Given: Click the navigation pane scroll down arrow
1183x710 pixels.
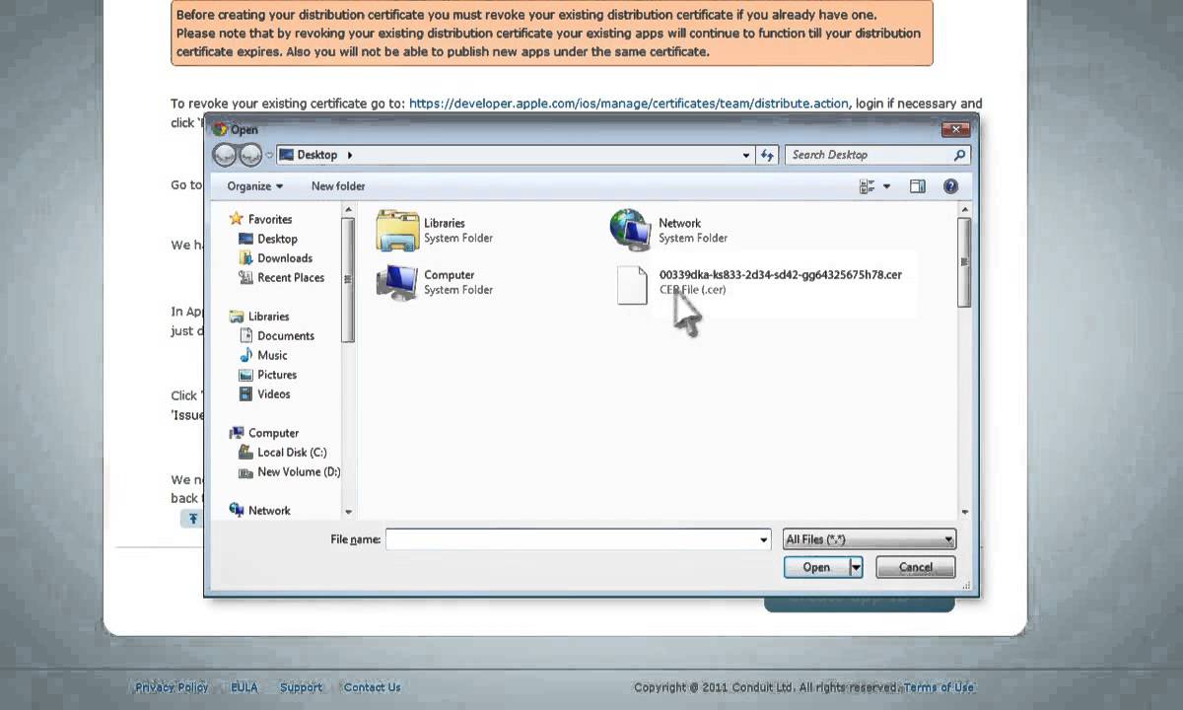Looking at the screenshot, I should [348, 512].
